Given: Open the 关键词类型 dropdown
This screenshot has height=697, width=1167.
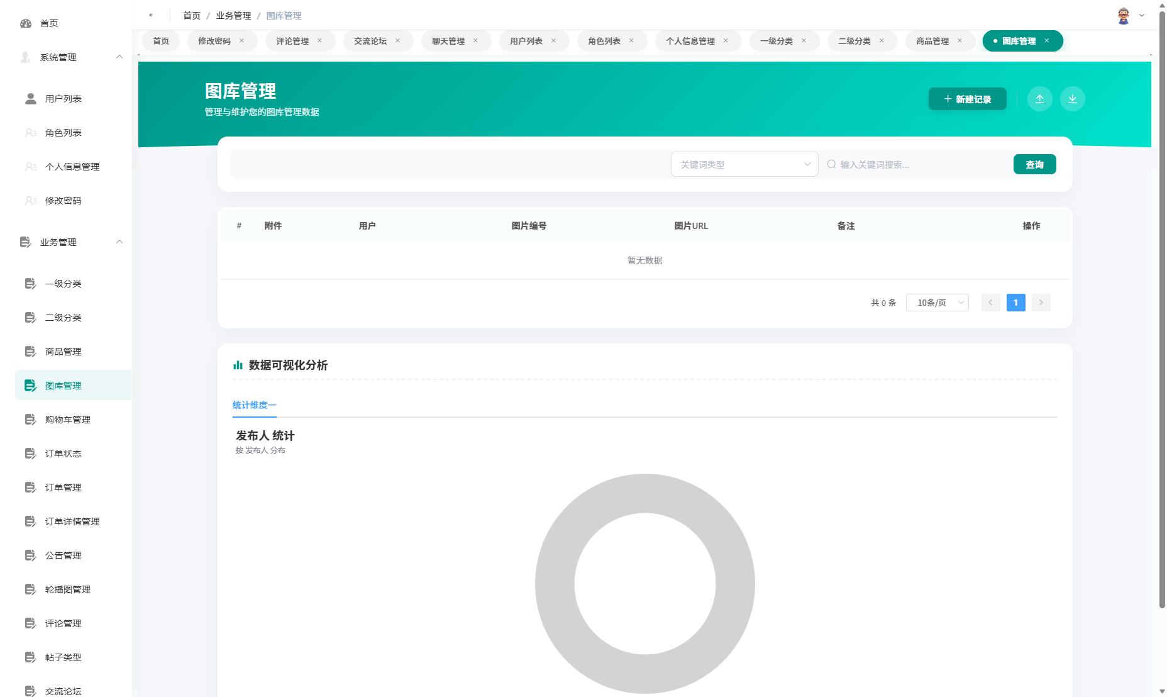Looking at the screenshot, I should pyautogui.click(x=744, y=164).
